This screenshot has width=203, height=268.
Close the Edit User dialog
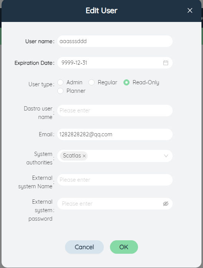pos(190,10)
